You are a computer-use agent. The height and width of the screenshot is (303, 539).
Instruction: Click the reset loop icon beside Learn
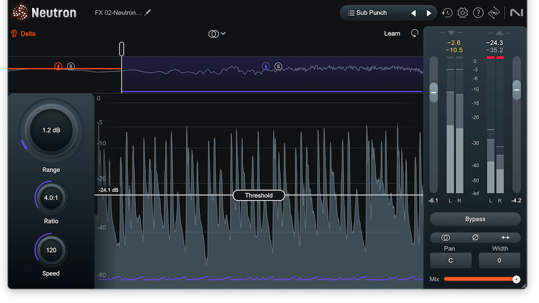pyautogui.click(x=415, y=33)
